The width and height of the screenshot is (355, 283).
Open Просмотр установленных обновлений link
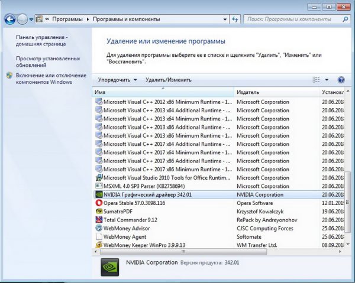tap(48, 61)
